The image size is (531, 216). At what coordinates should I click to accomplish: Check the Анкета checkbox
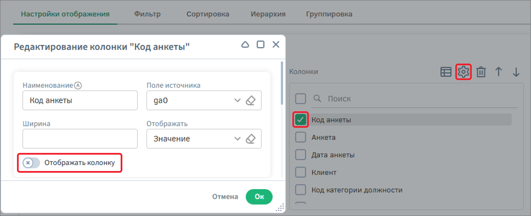[301, 137]
